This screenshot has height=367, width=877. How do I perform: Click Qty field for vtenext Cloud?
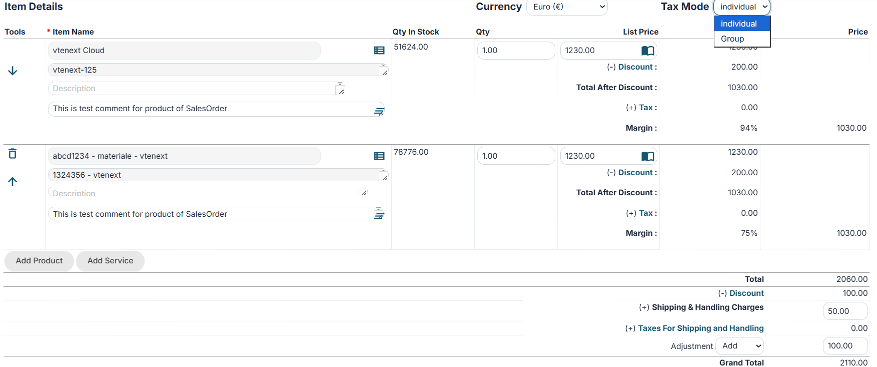pyautogui.click(x=516, y=51)
